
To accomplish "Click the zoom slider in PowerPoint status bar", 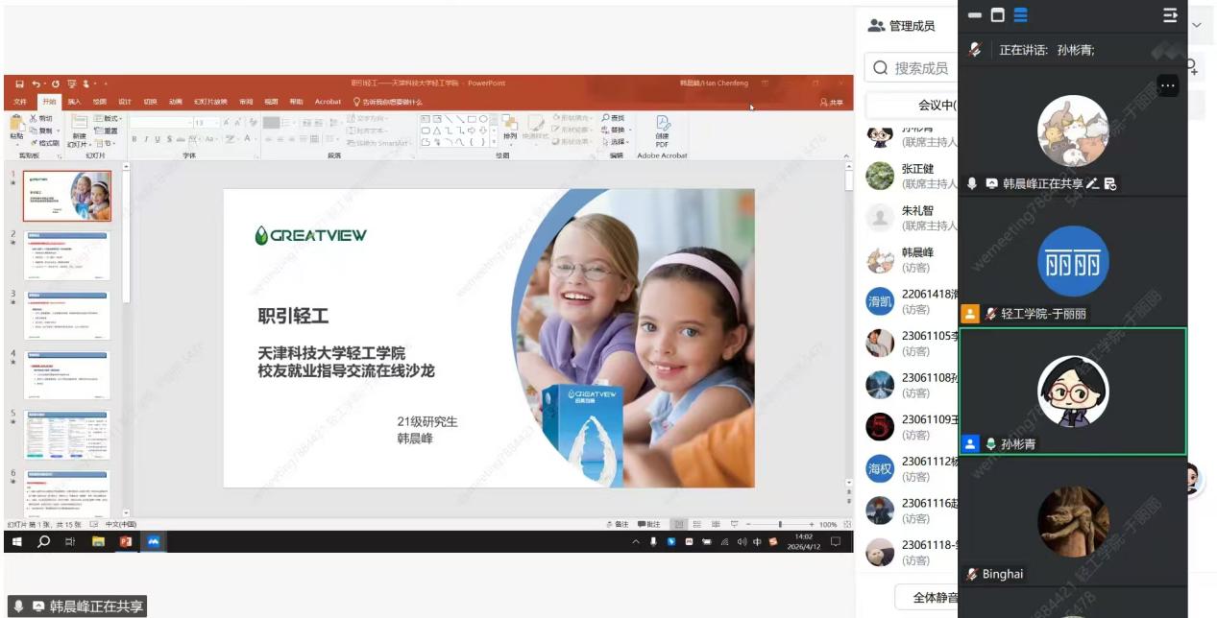I will click(780, 525).
